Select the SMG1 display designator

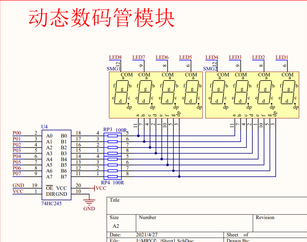[113, 69]
